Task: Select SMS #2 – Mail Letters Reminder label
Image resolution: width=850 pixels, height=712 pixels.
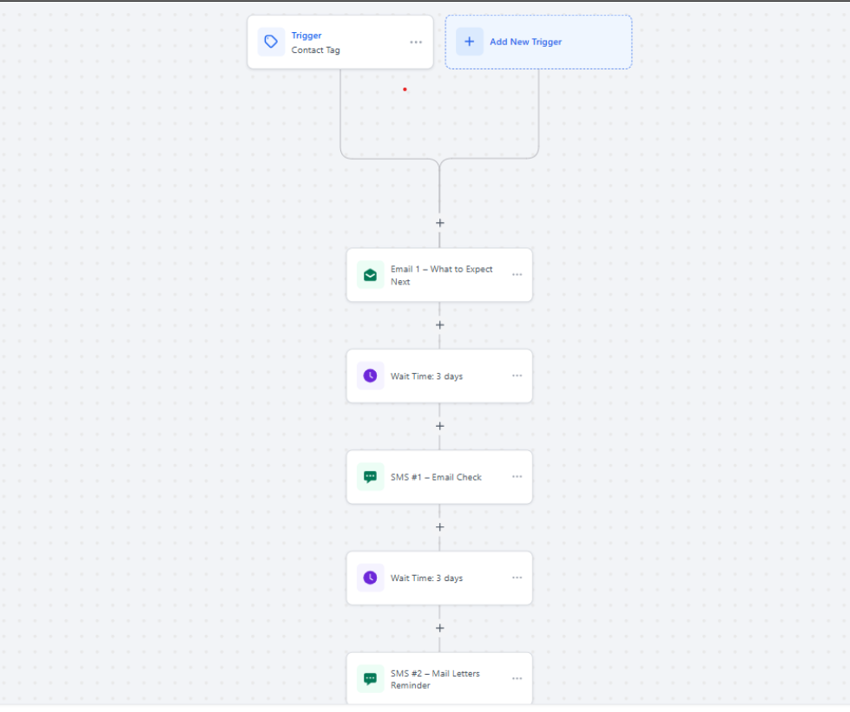Action: 435,679
